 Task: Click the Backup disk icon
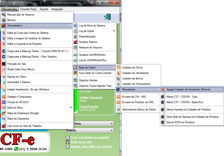pyautogui.click(x=4, y=20)
